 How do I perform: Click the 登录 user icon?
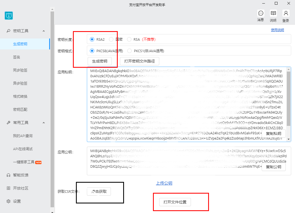pos(286,13)
